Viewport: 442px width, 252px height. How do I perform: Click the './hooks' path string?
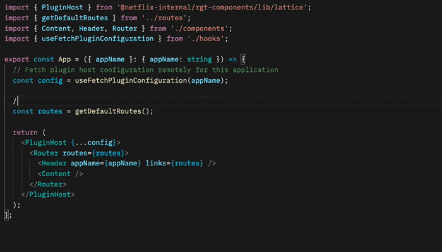206,39
